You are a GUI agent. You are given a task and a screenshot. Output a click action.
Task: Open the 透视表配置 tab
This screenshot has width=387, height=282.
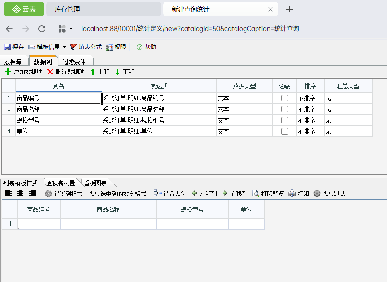point(60,183)
